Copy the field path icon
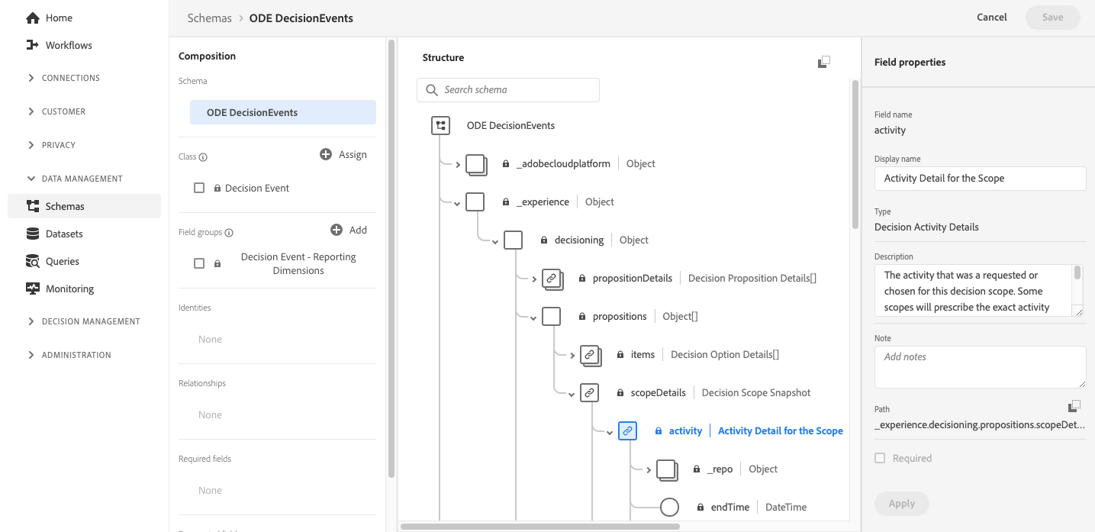This screenshot has height=532, width=1095. [x=1074, y=405]
